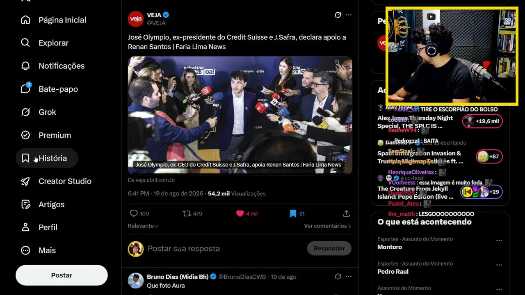The height and width of the screenshot is (295, 525).
Task: Ask Grok about the VEJA post
Action: pos(338,15)
